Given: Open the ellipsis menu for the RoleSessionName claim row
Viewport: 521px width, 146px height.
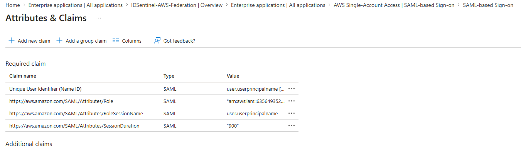Looking at the screenshot, I should click(x=292, y=113).
